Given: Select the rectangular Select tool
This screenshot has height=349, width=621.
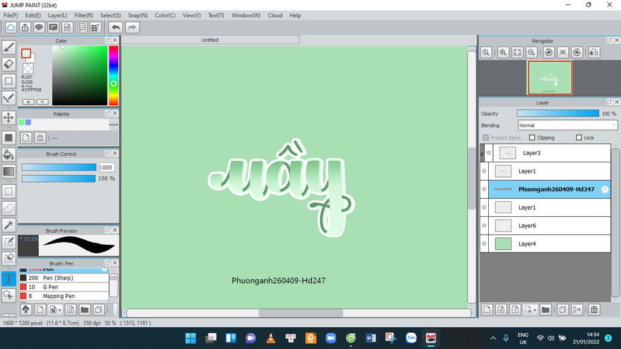Looking at the screenshot, I should (8, 191).
